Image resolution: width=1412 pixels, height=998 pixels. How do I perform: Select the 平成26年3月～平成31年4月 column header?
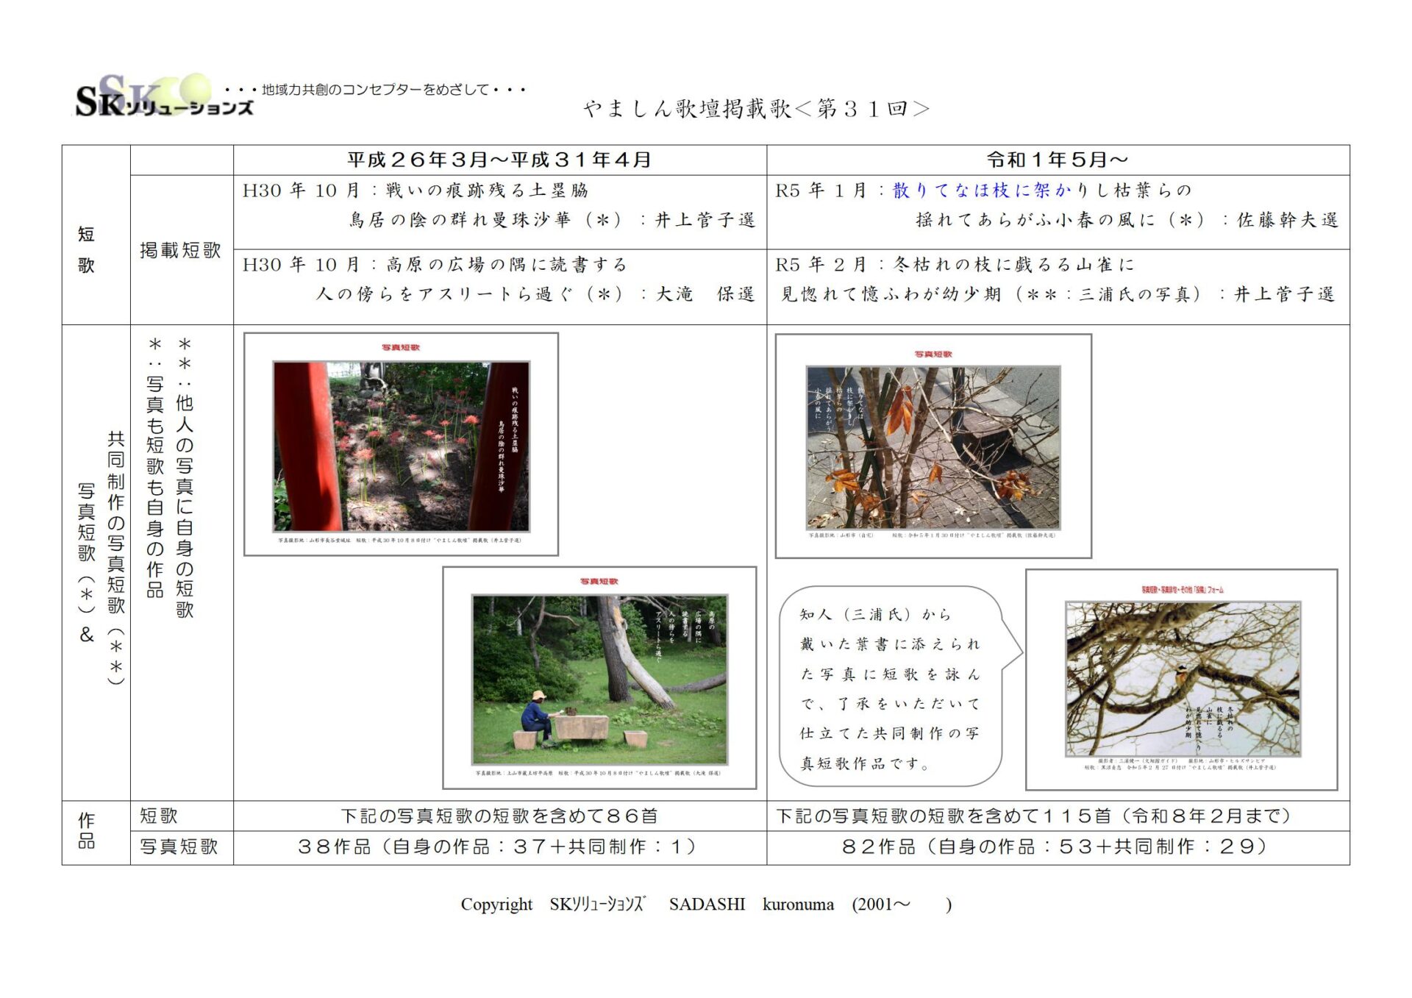(499, 160)
